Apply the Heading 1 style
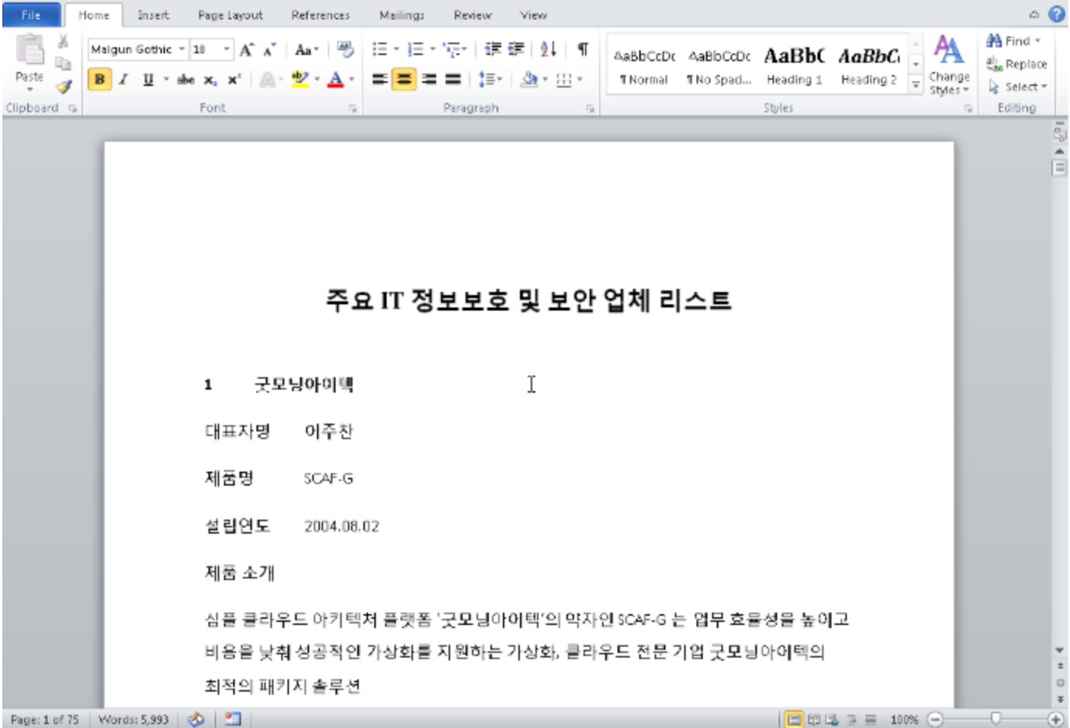 pyautogui.click(x=794, y=67)
